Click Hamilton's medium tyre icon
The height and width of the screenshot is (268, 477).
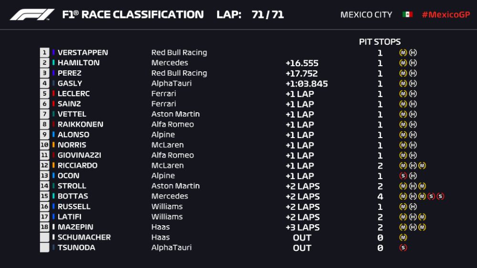pos(403,63)
